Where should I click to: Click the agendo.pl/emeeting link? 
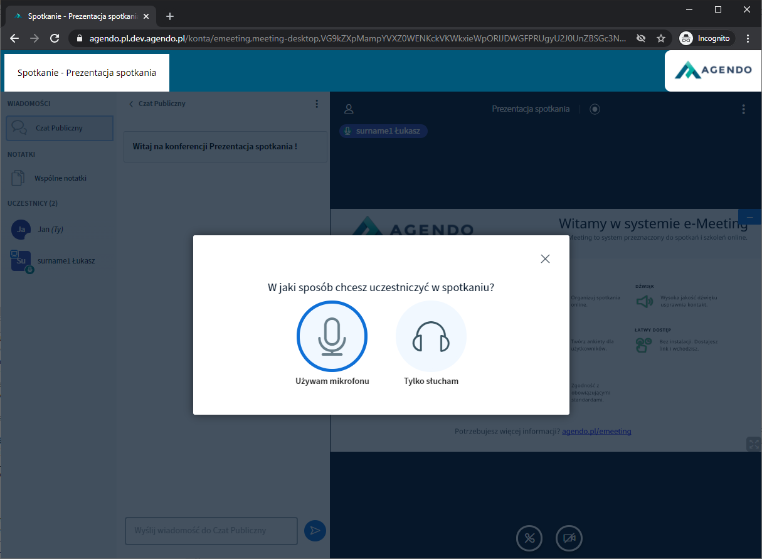[x=596, y=431]
